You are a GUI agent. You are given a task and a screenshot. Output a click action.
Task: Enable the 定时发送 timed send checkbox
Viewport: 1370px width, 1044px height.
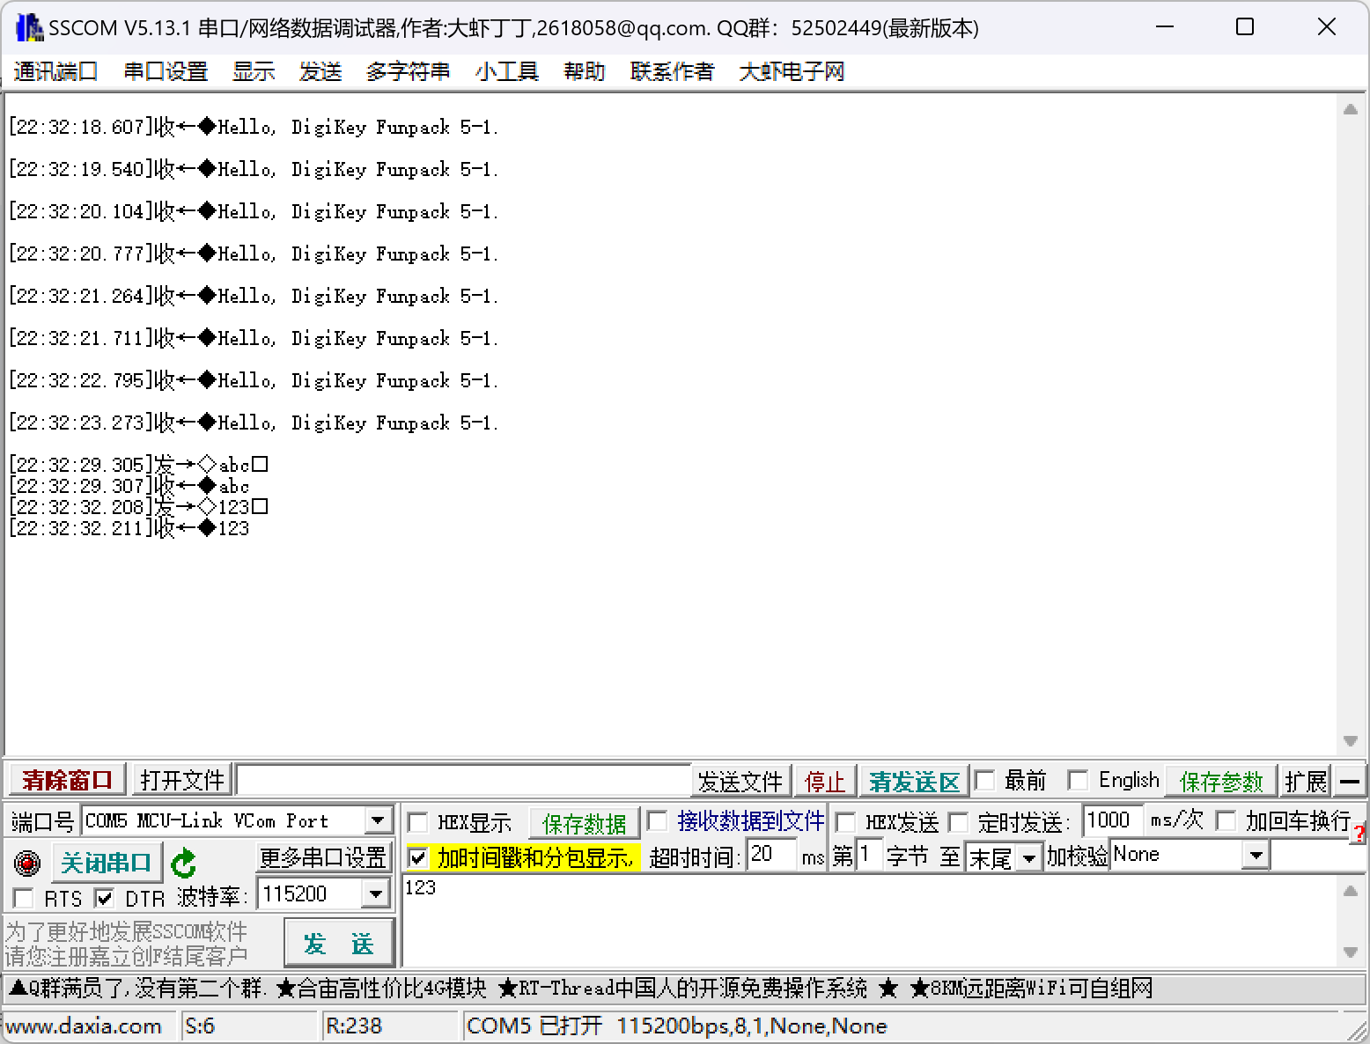[x=959, y=823]
